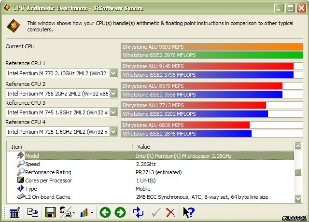Go back with green left arrow
This screenshot has width=309, height=222.
click(x=105, y=212)
